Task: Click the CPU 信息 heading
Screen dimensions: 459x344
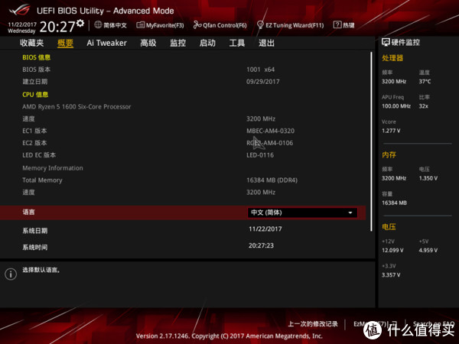Action: coord(35,95)
